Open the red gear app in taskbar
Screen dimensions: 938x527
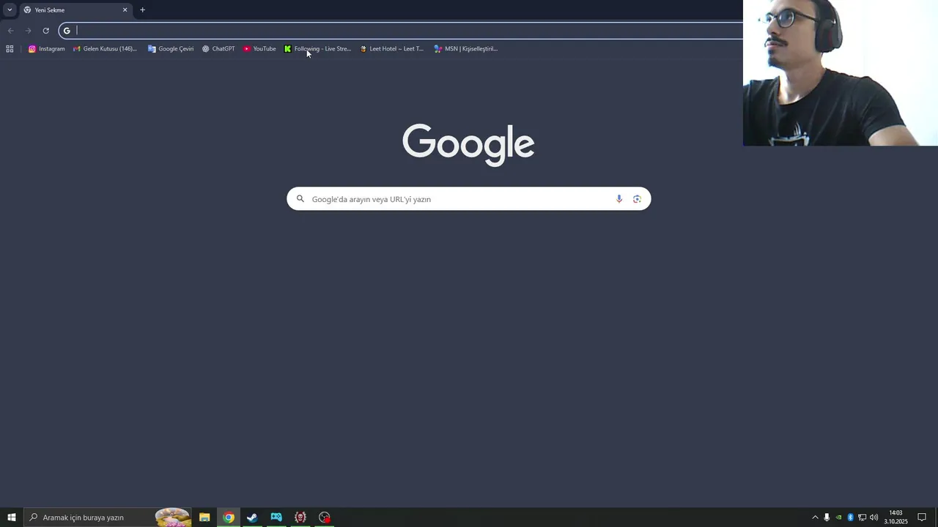click(x=300, y=517)
